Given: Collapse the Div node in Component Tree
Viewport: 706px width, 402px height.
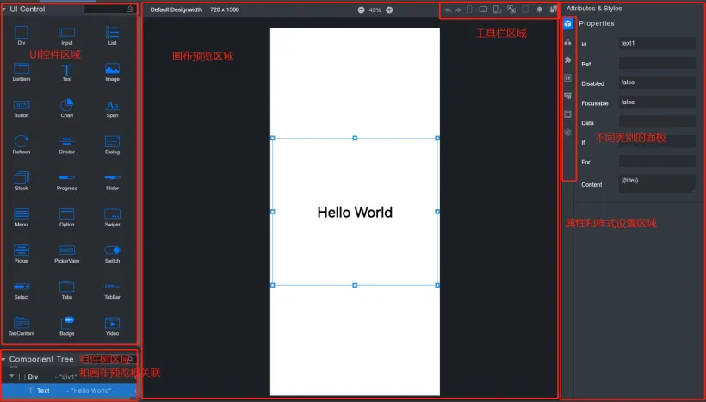Looking at the screenshot, I should tap(12, 376).
